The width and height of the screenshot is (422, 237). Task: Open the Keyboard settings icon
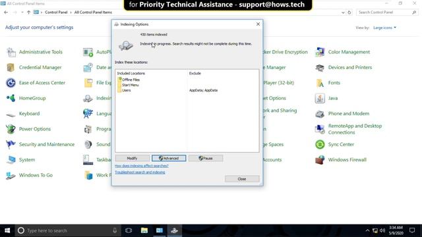(11, 114)
